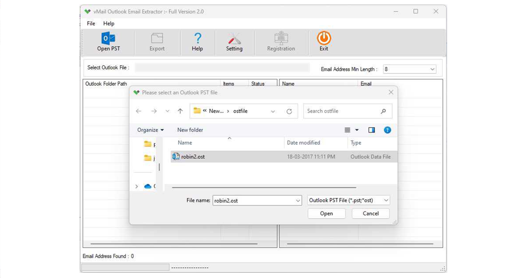The image size is (528, 278).
Task: Click the ostfile breadcrumb segment
Action: point(240,111)
